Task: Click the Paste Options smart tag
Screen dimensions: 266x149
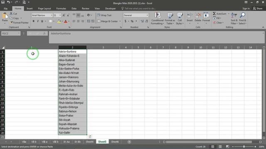Action: pos(90,137)
